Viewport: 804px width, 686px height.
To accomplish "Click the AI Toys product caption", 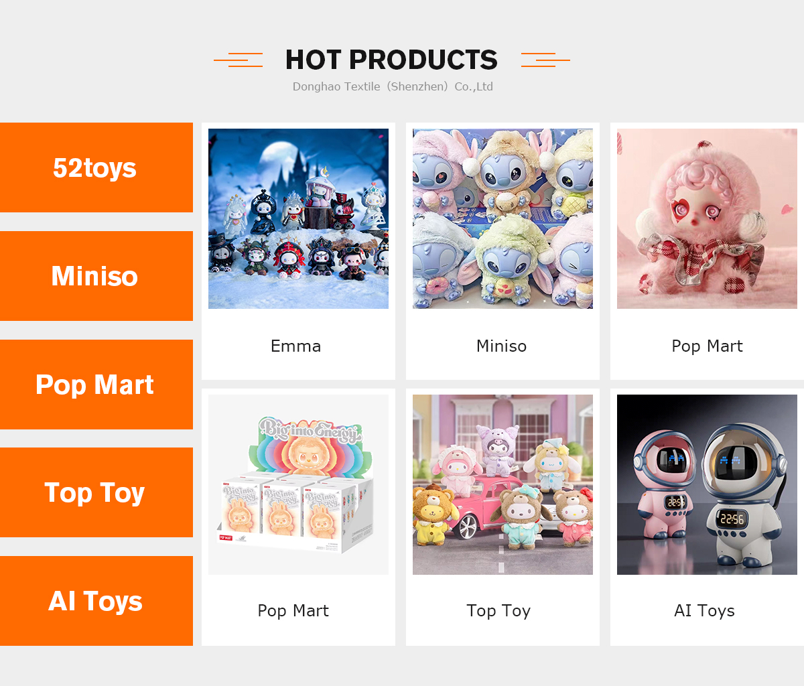I will [704, 611].
